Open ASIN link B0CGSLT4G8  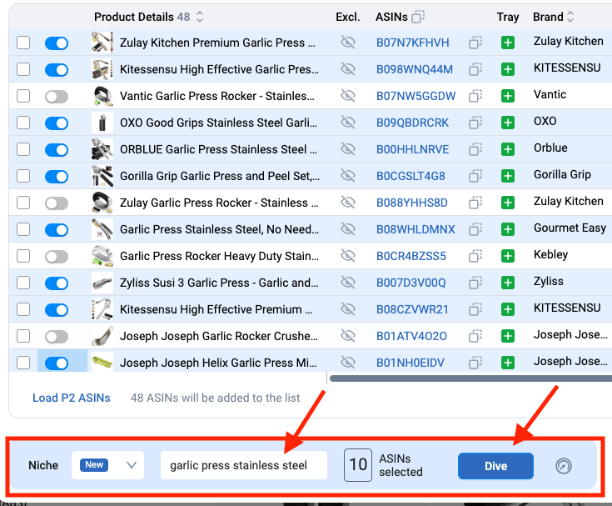point(410,176)
